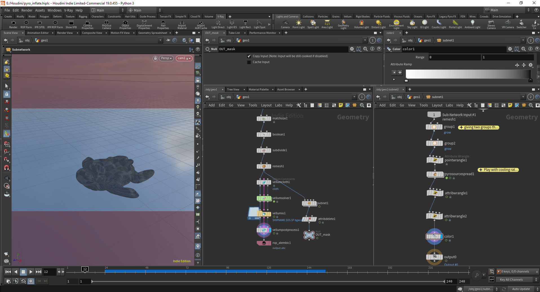The image size is (540, 292).
Task: Toggle audio mute in playbar
Action: pos(16,281)
